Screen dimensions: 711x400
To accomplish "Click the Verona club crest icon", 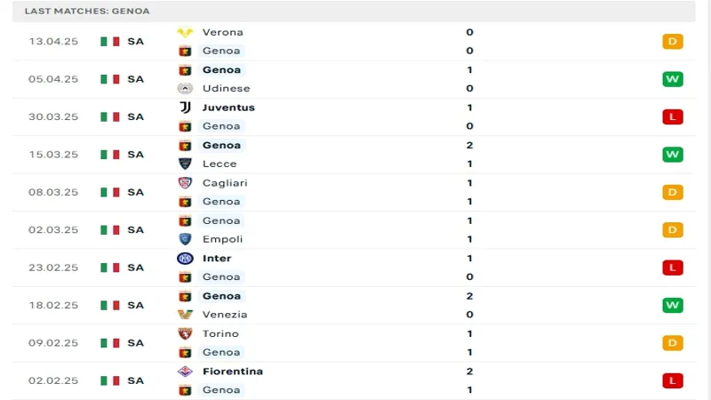I will click(x=185, y=32).
